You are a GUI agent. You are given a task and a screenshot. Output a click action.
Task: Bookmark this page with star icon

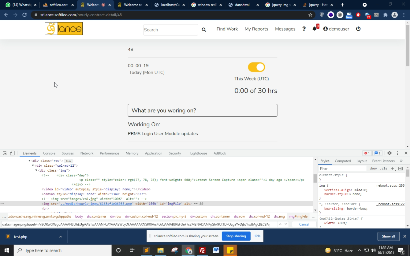click(310, 15)
